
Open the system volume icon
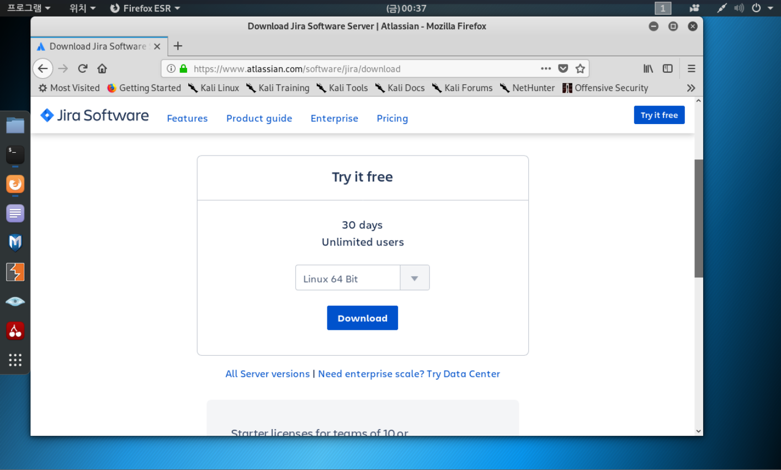point(739,8)
